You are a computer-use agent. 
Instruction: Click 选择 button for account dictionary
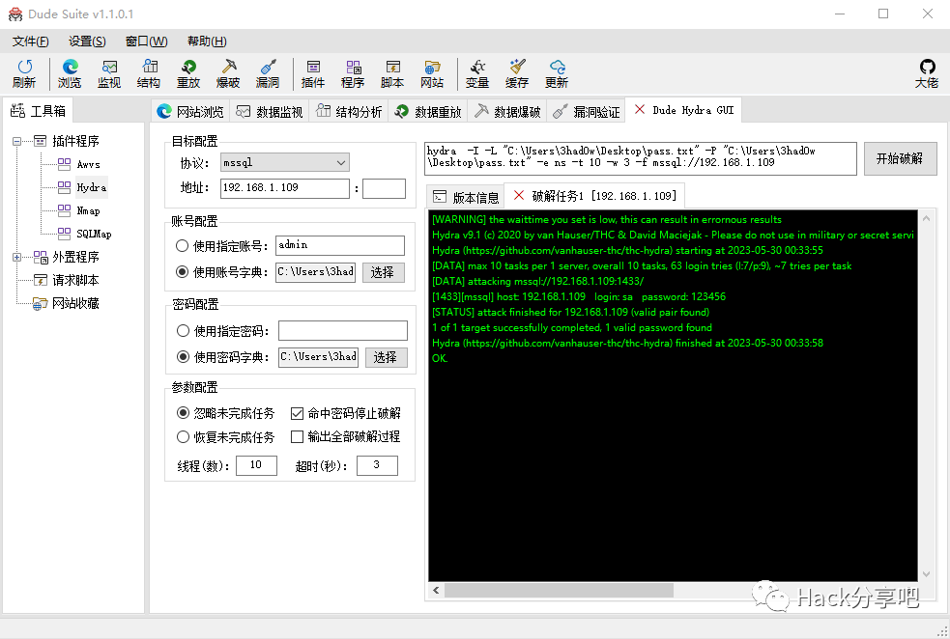[x=383, y=272]
